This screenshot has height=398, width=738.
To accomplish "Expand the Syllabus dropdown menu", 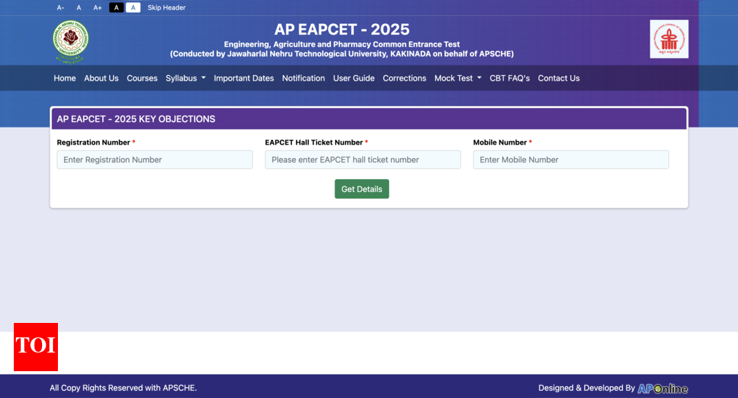I will click(186, 78).
